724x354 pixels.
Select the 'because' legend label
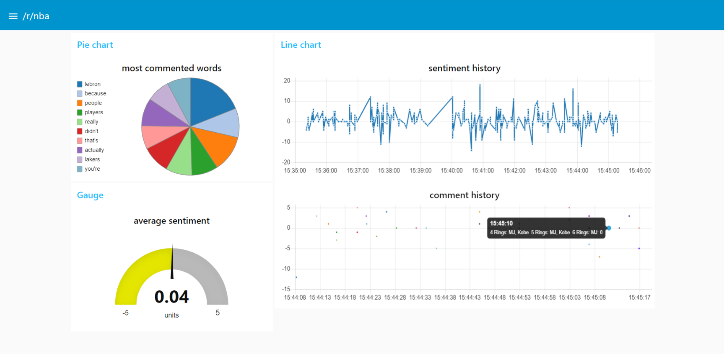95,94
